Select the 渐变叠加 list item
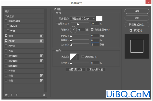 tap(24, 61)
